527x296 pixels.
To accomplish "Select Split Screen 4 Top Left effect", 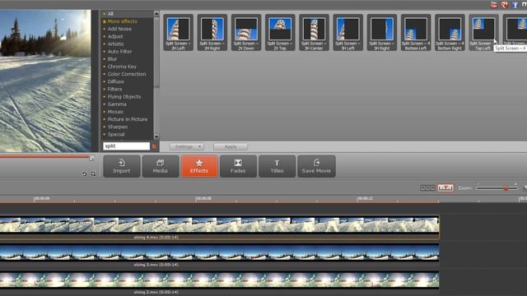I will click(483, 33).
